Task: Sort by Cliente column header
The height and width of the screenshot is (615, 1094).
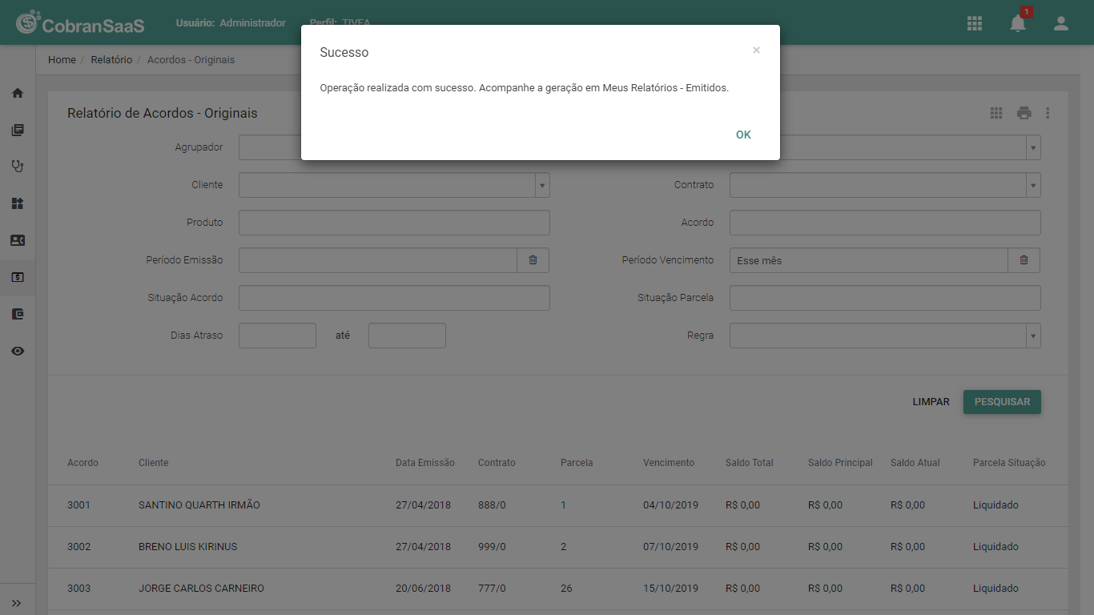Action: (153, 463)
